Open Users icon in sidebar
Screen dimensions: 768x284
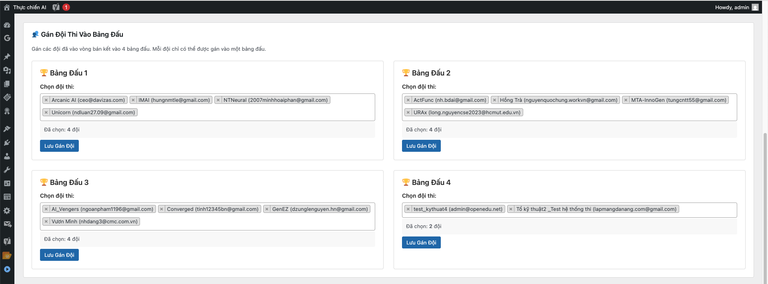7,156
